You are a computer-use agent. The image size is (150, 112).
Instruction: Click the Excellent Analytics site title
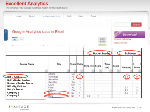click(26, 4)
